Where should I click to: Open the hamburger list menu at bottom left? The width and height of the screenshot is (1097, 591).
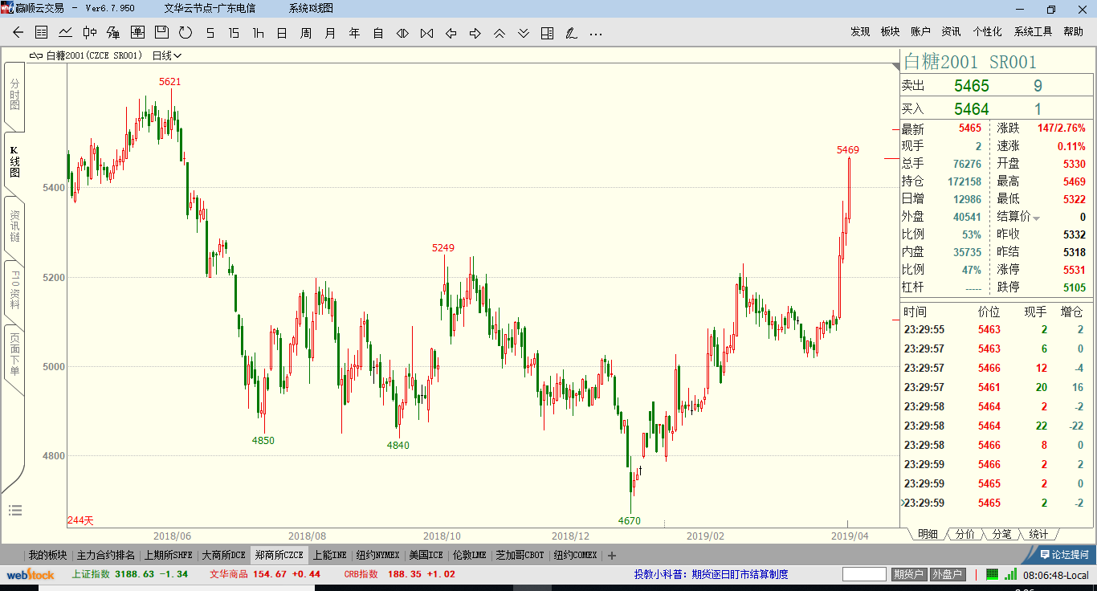pos(15,510)
